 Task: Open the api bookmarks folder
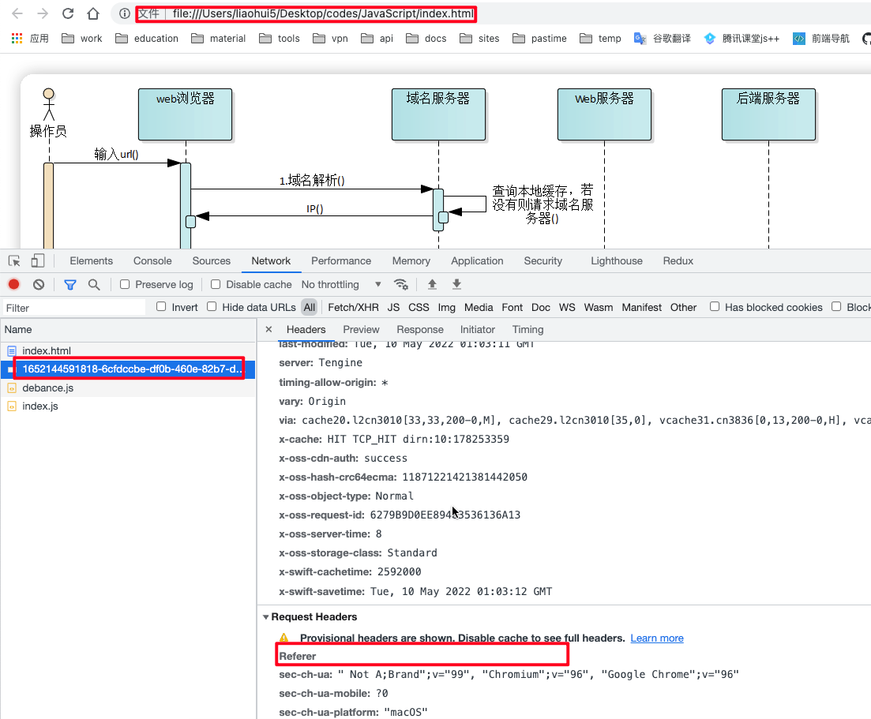(x=377, y=39)
